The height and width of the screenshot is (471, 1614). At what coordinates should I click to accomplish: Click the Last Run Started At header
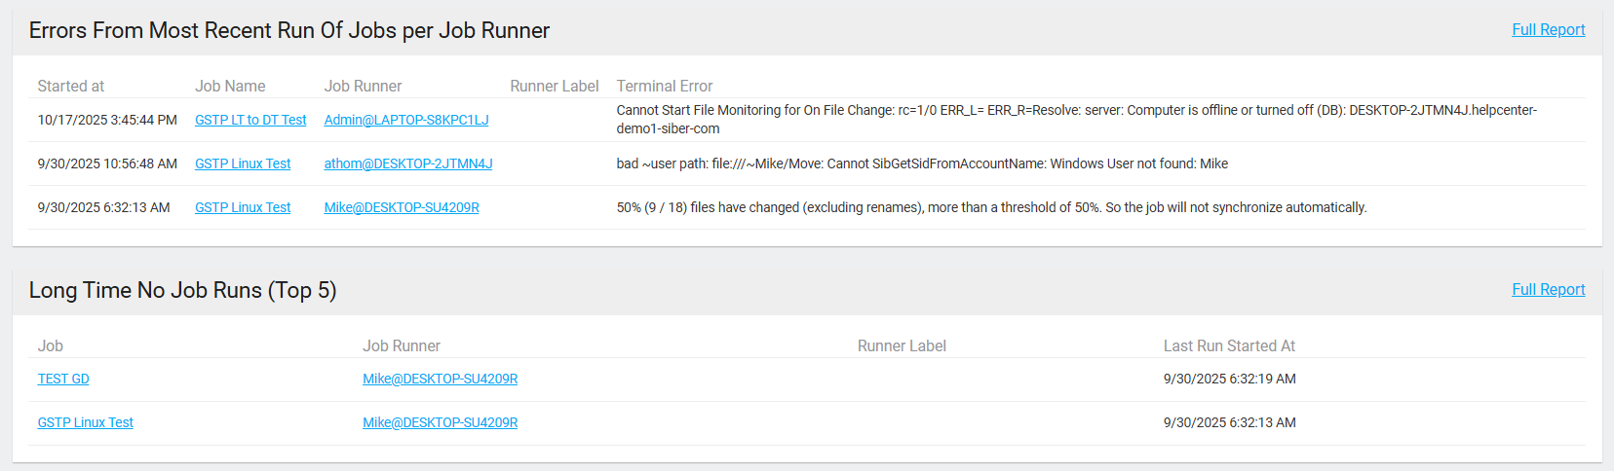(1229, 346)
